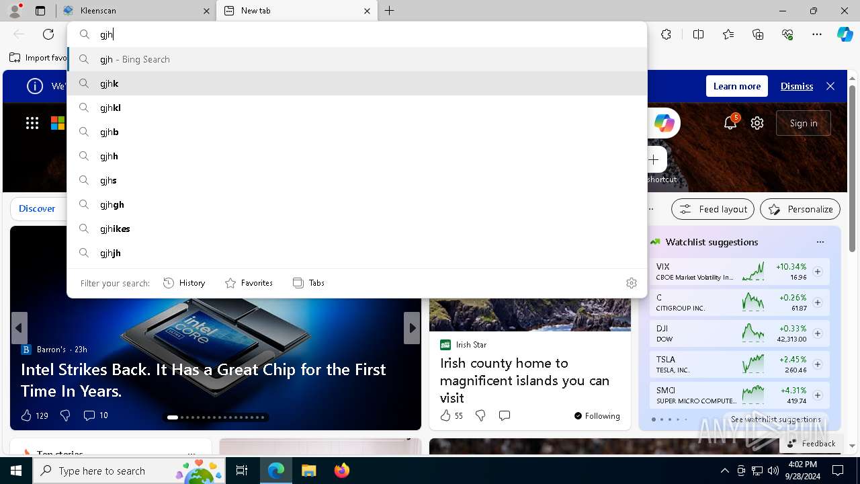Screen dimensions: 860x484
Task: Toggle Following for Irish Star
Action: 597,415
